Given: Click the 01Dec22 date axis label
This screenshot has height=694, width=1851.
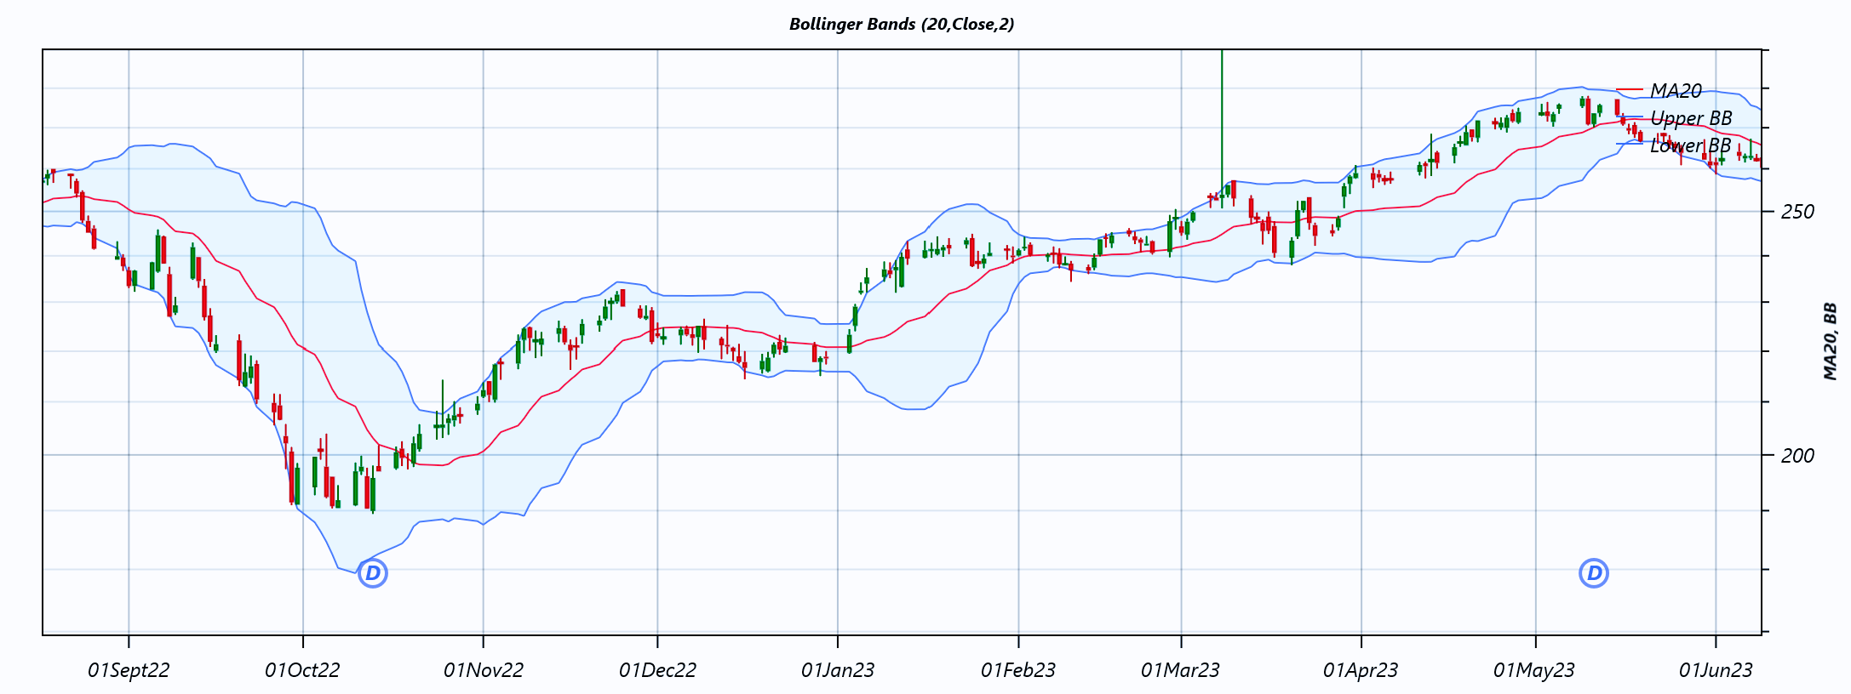Looking at the screenshot, I should tap(657, 670).
